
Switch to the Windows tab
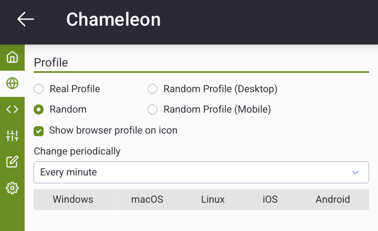(x=73, y=200)
